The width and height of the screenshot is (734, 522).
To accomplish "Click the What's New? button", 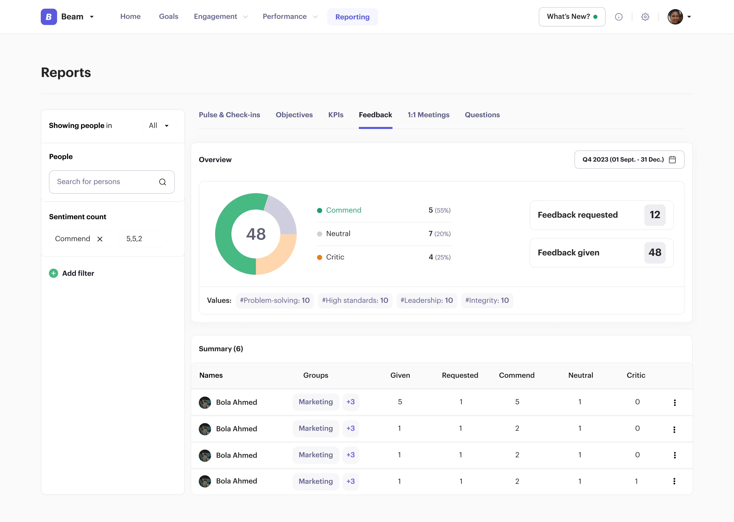I will tap(572, 17).
